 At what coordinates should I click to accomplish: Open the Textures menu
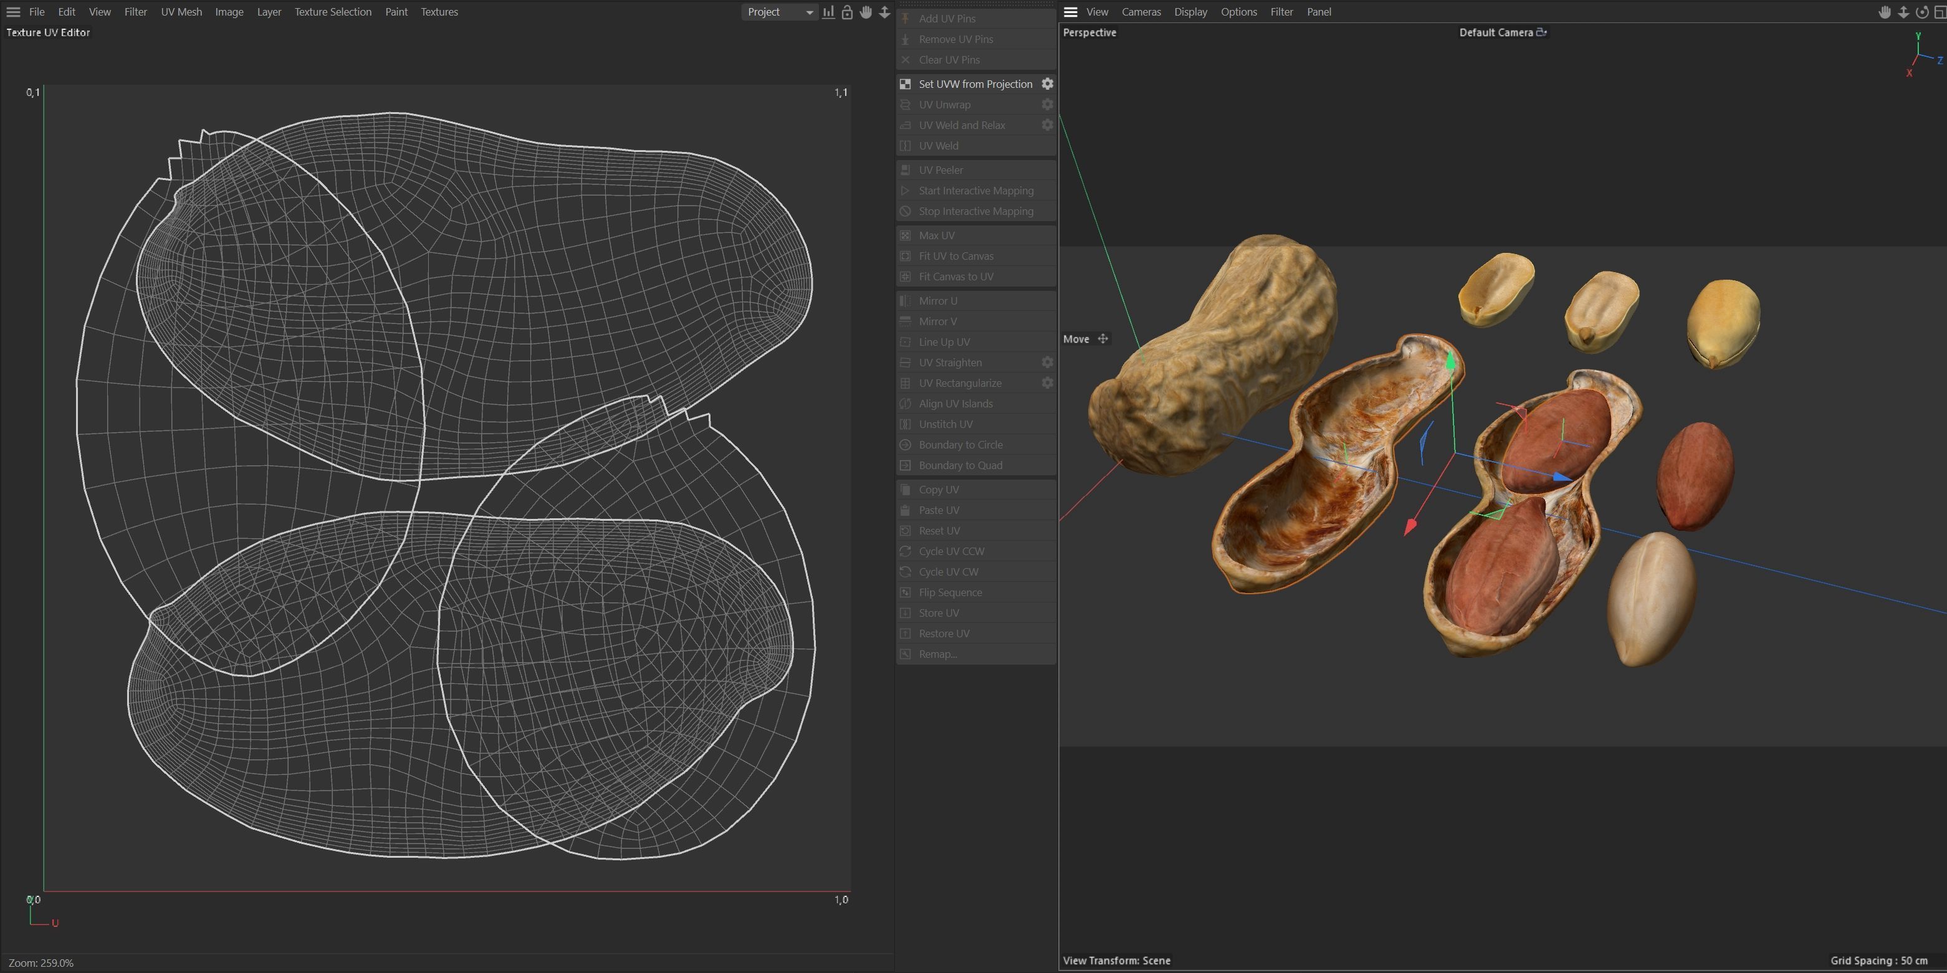[x=439, y=12]
